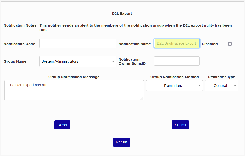Click the Notification Code label
This screenshot has width=245, height=156.
pos(19,44)
